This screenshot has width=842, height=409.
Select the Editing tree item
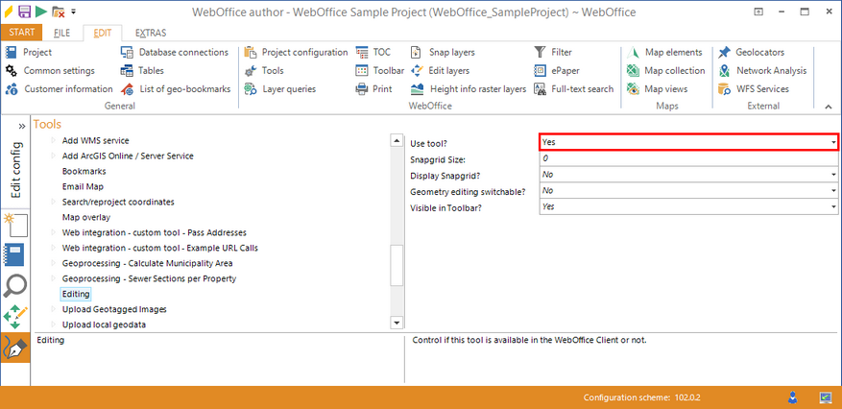coord(76,294)
